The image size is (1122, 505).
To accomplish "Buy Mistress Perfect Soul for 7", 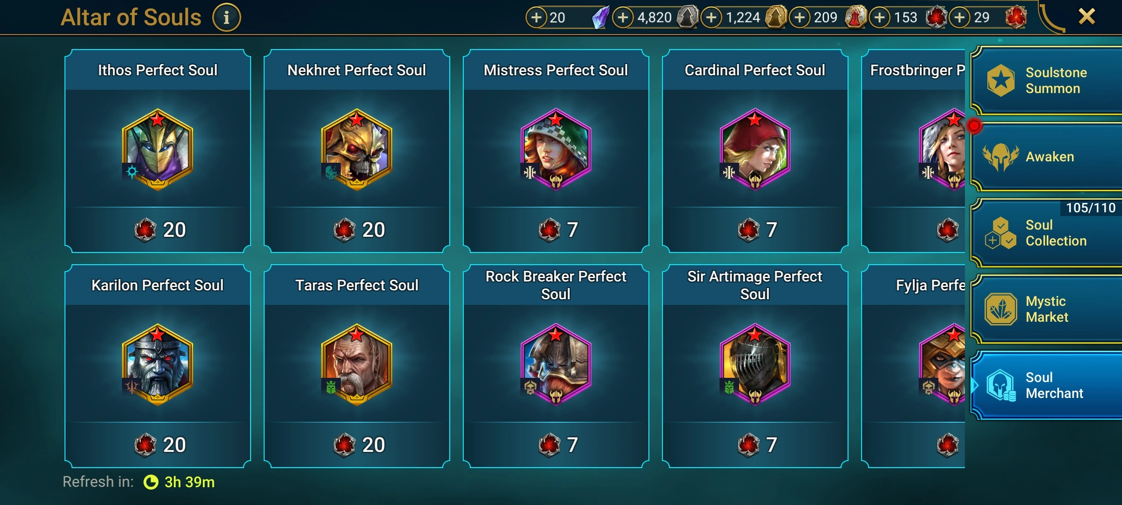I will pos(556,230).
